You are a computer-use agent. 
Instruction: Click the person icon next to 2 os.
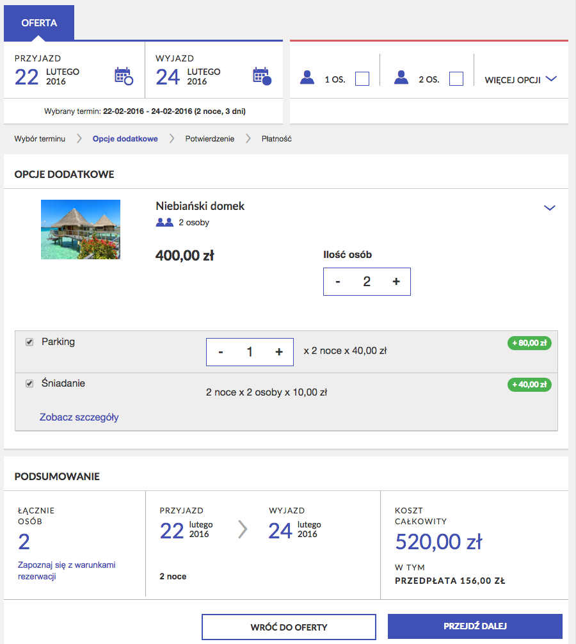point(401,77)
